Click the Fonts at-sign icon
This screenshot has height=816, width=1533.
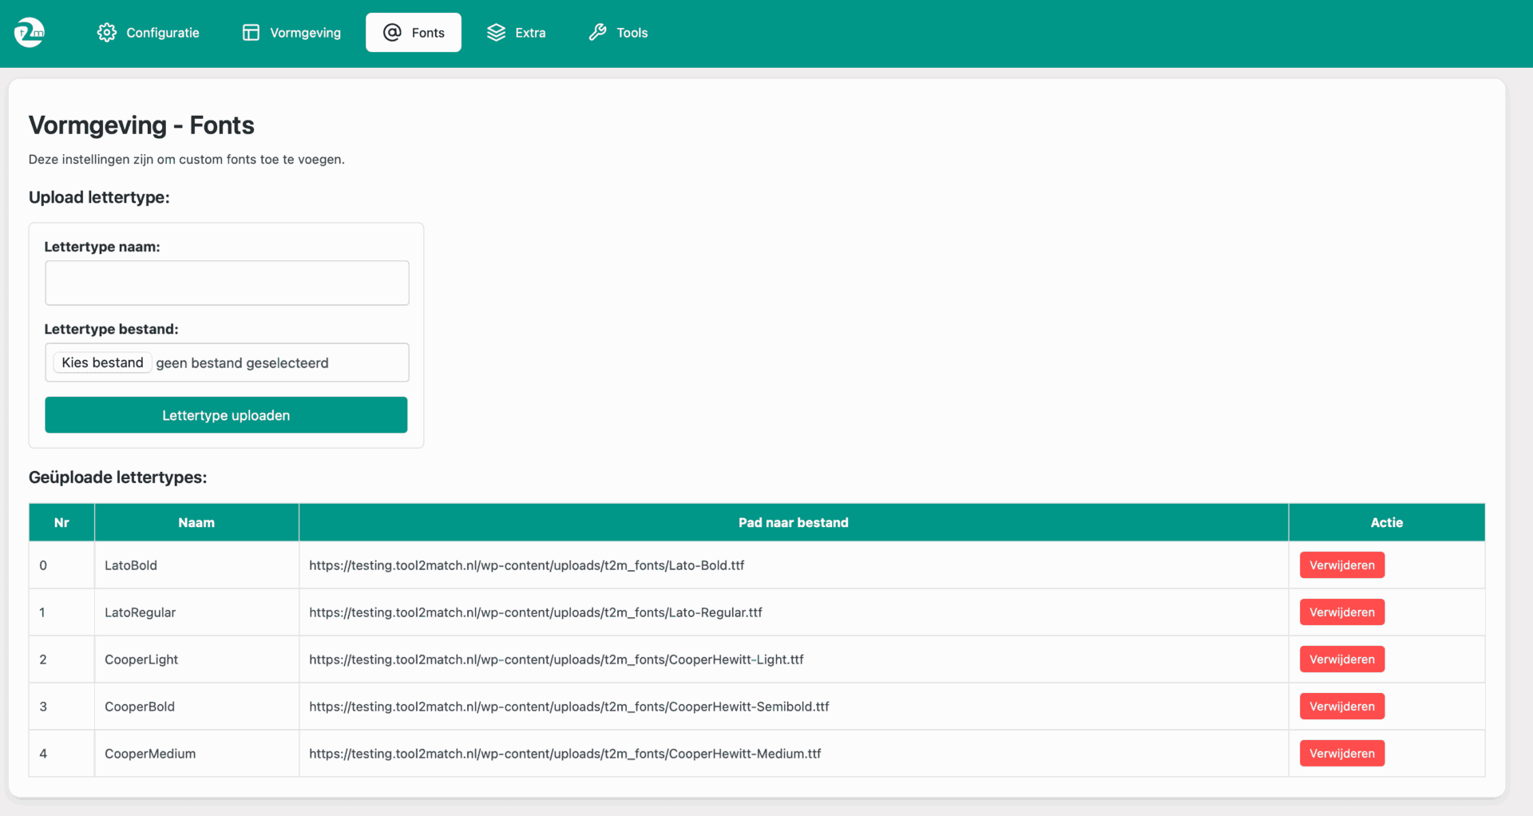[x=392, y=33]
